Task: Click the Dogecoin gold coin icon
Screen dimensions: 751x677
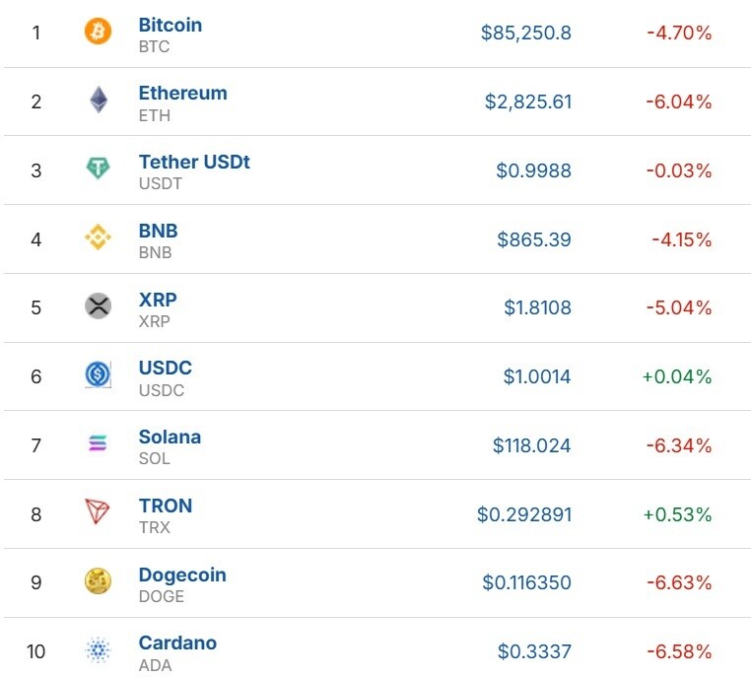Action: tap(98, 581)
